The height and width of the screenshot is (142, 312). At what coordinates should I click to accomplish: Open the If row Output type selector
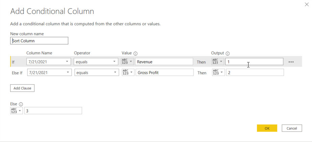pos(218,62)
